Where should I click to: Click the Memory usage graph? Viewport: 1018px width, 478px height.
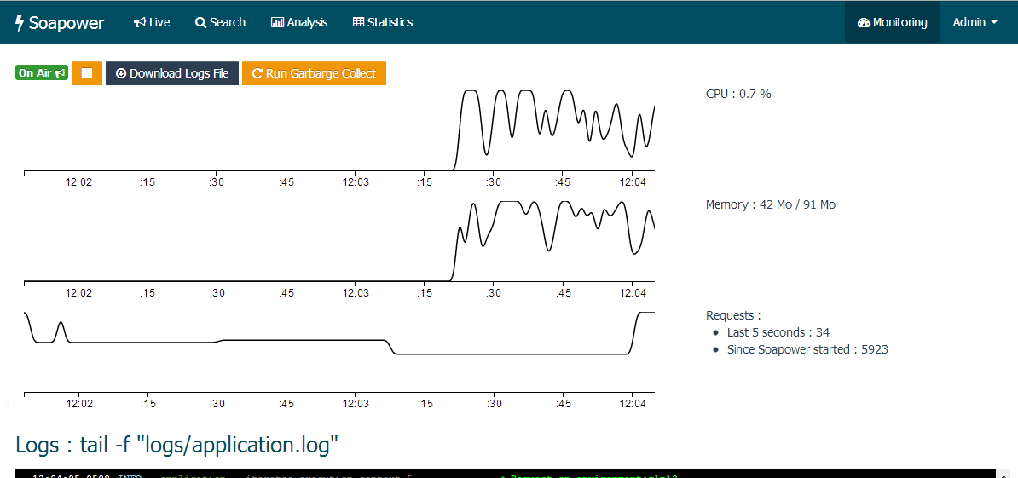click(338, 240)
